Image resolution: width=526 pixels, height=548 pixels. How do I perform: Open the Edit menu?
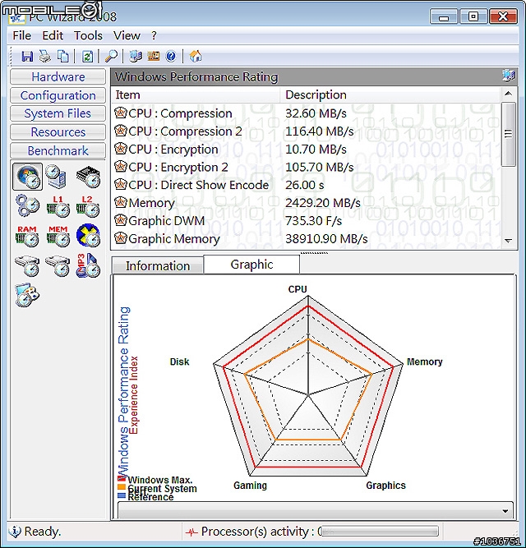tap(53, 35)
